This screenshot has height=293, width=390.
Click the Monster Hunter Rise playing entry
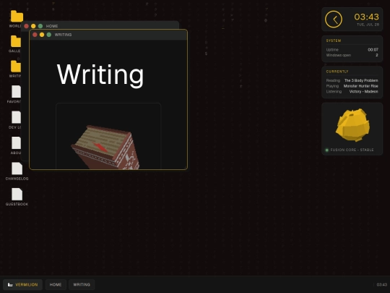pyautogui.click(x=360, y=86)
